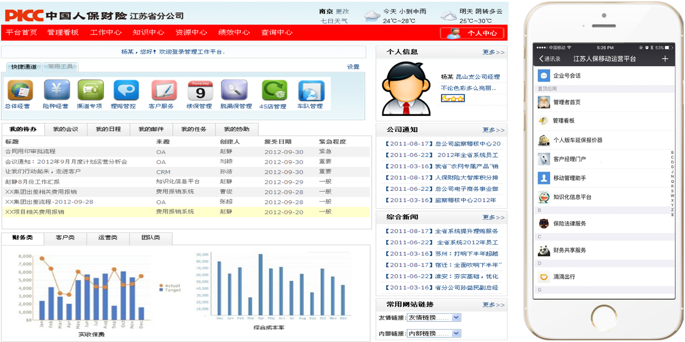Viewport: 685px width, 342px height.
Task: Click the 个人中心 button
Action: click(x=472, y=33)
